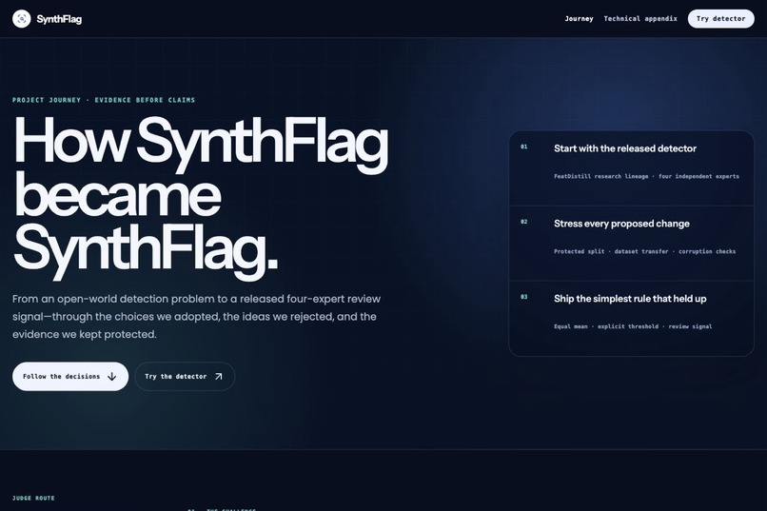Image resolution: width=767 pixels, height=511 pixels.
Task: Click the How SynthFlag became SynthFlag headline
Action: (x=201, y=197)
